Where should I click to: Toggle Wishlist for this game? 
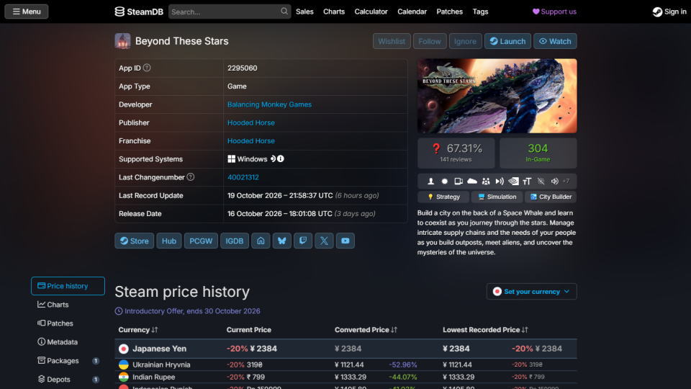[x=392, y=41]
